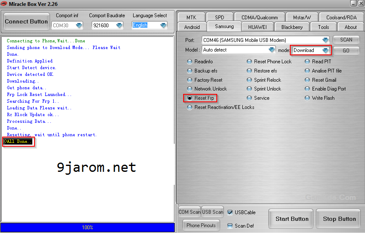Click the GO button
The image size is (365, 233).
click(346, 50)
